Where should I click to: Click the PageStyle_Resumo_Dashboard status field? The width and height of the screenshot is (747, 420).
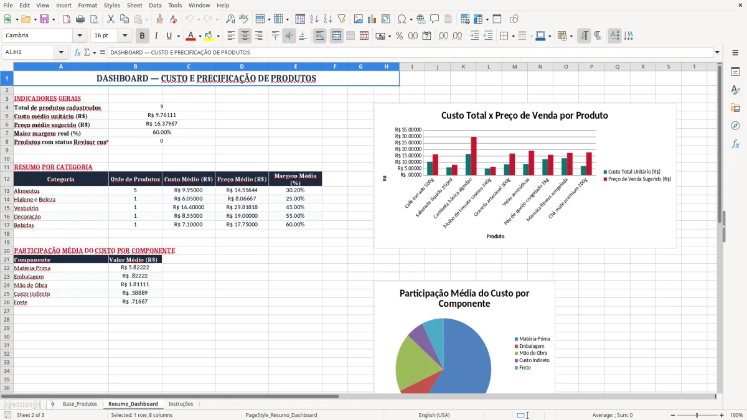coord(281,415)
